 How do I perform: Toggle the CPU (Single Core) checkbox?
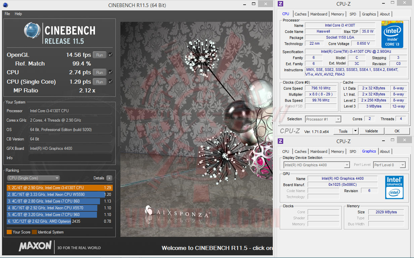111,81
